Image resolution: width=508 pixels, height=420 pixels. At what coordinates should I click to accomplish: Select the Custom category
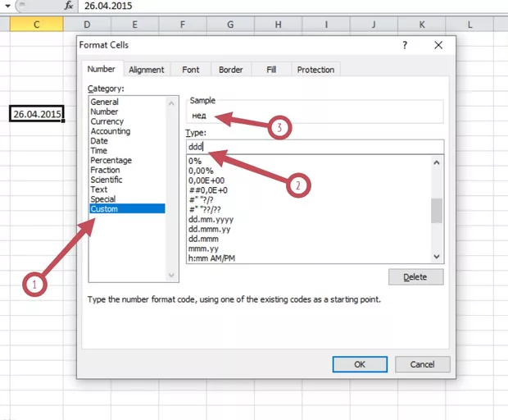(127, 208)
